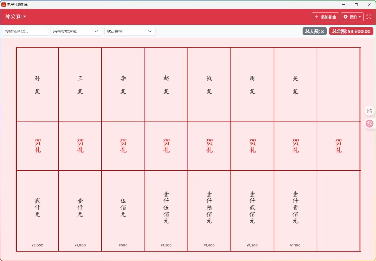Click the gear icon on the 操作 button

pyautogui.click(x=346, y=16)
